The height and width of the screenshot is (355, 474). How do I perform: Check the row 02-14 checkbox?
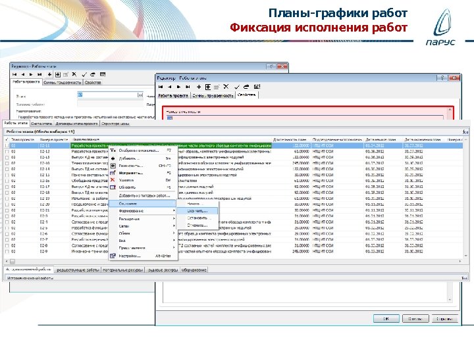[7, 169]
